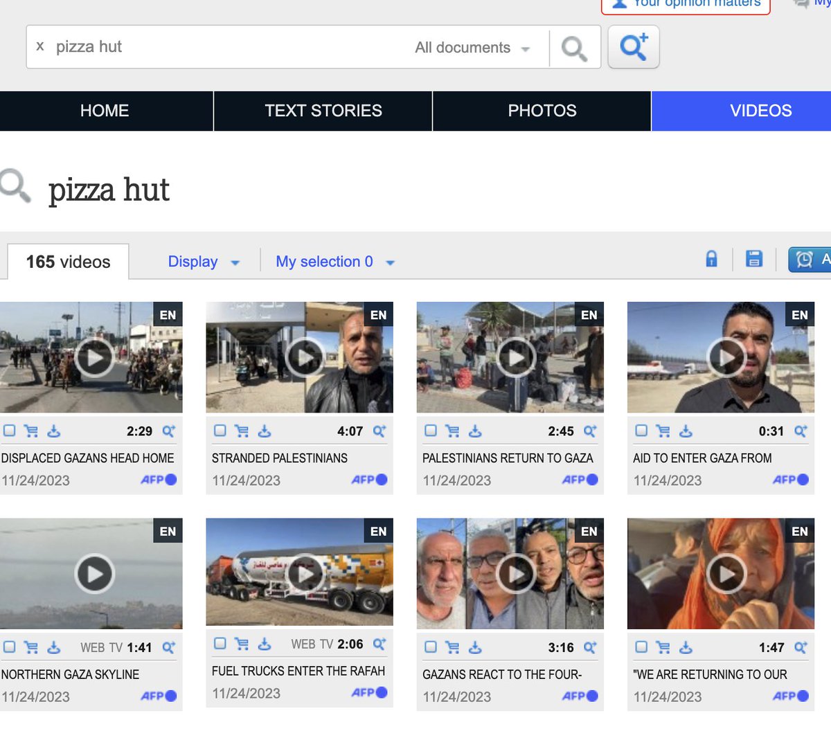Click '"WE ARE RETURNING TO OUR' title link

coord(710,674)
